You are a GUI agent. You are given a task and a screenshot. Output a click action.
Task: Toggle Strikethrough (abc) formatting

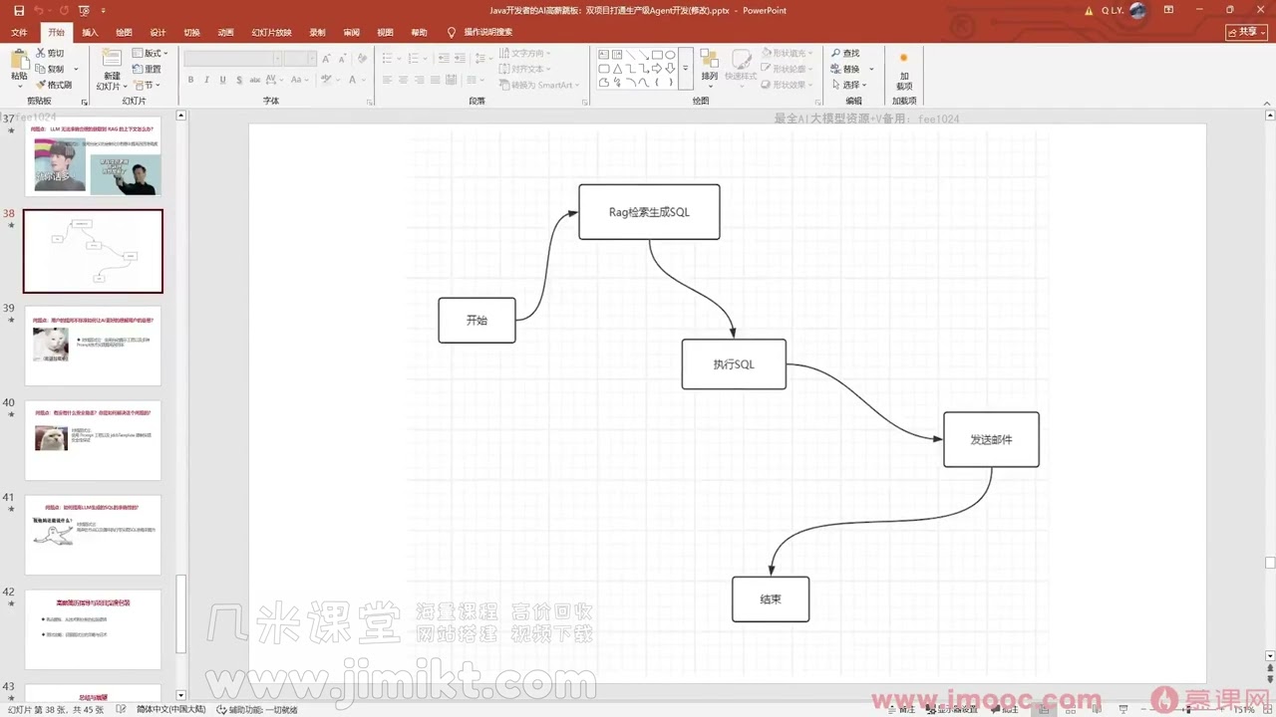(x=256, y=80)
